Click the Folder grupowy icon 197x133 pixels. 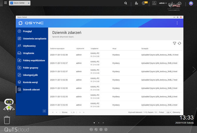pyautogui.click(x=19, y=68)
